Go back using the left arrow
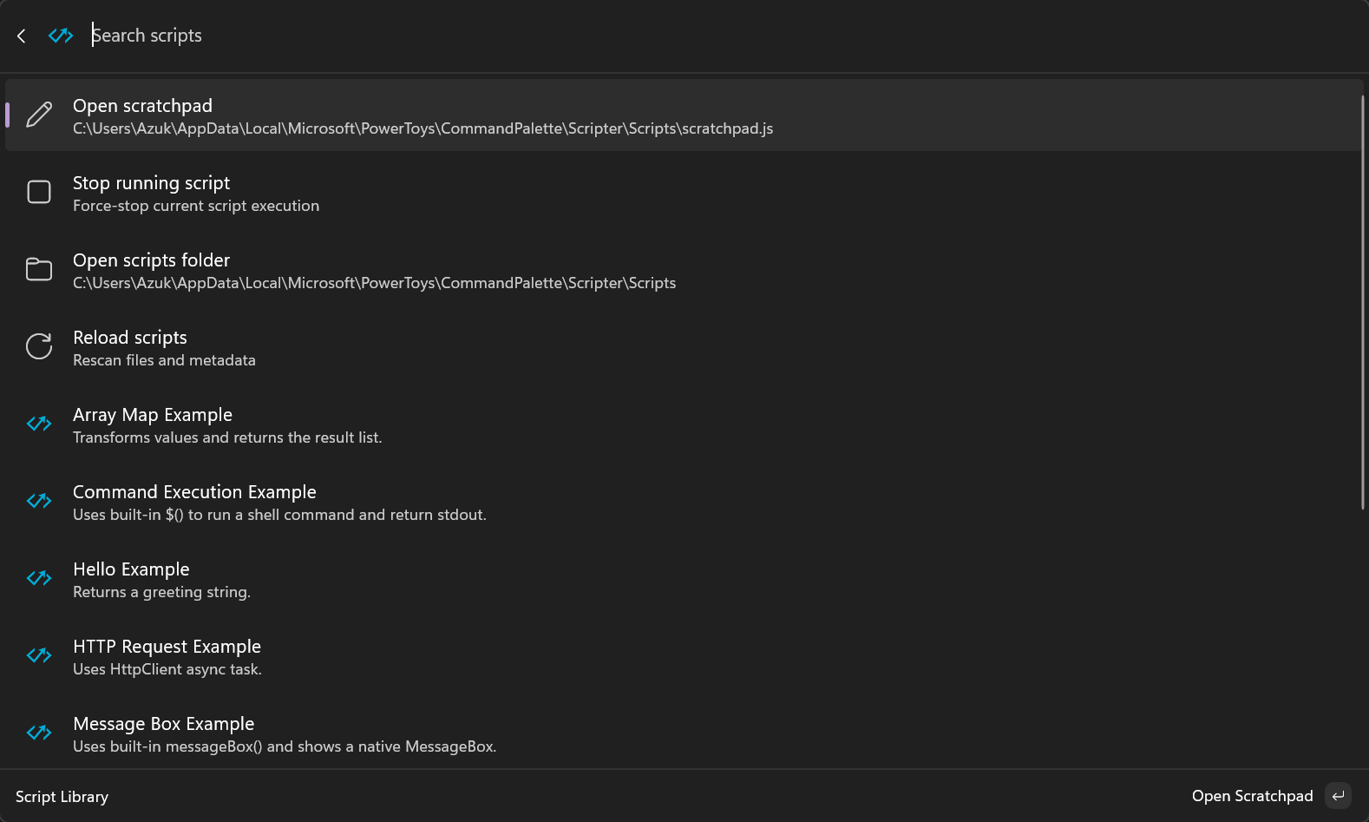 [x=22, y=36]
